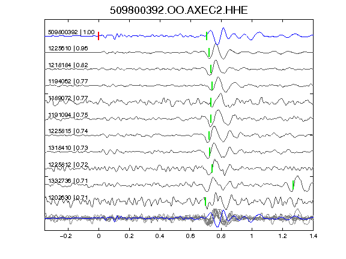Click late green pick on trace 1332736
The width and height of the screenshot is (346, 259).
(x=293, y=185)
